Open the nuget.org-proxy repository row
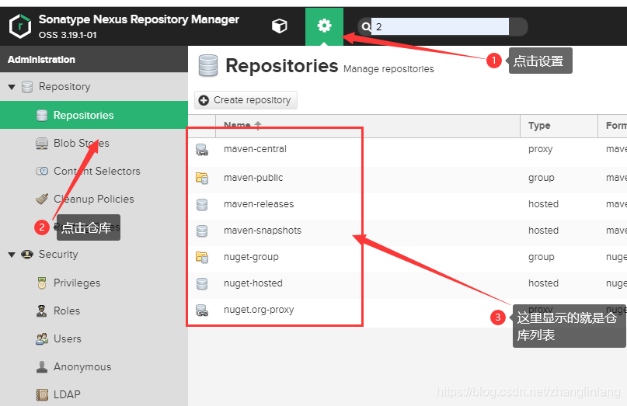Image resolution: width=627 pixels, height=406 pixels. pos(407,310)
